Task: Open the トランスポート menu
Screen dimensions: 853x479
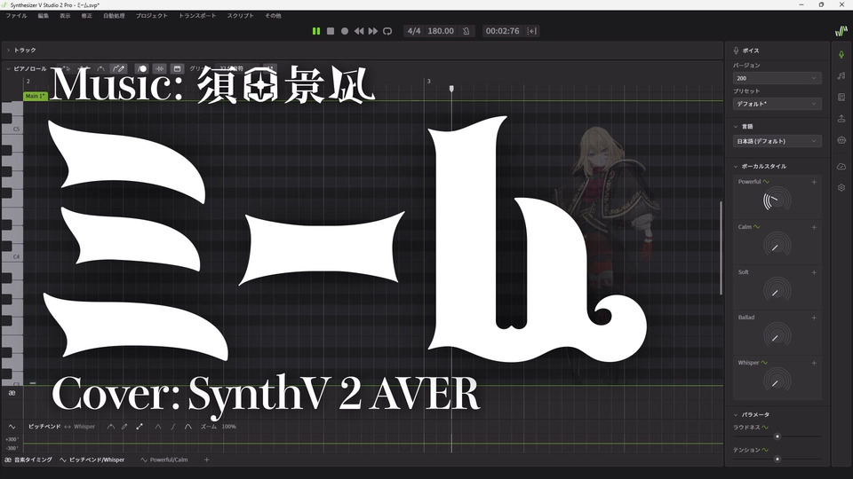Action: click(x=197, y=16)
